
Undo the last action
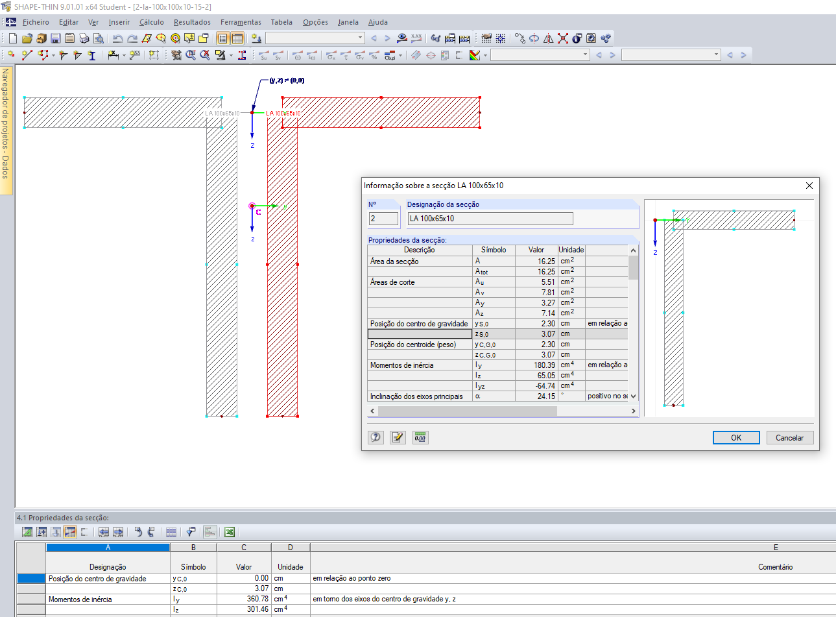point(117,38)
